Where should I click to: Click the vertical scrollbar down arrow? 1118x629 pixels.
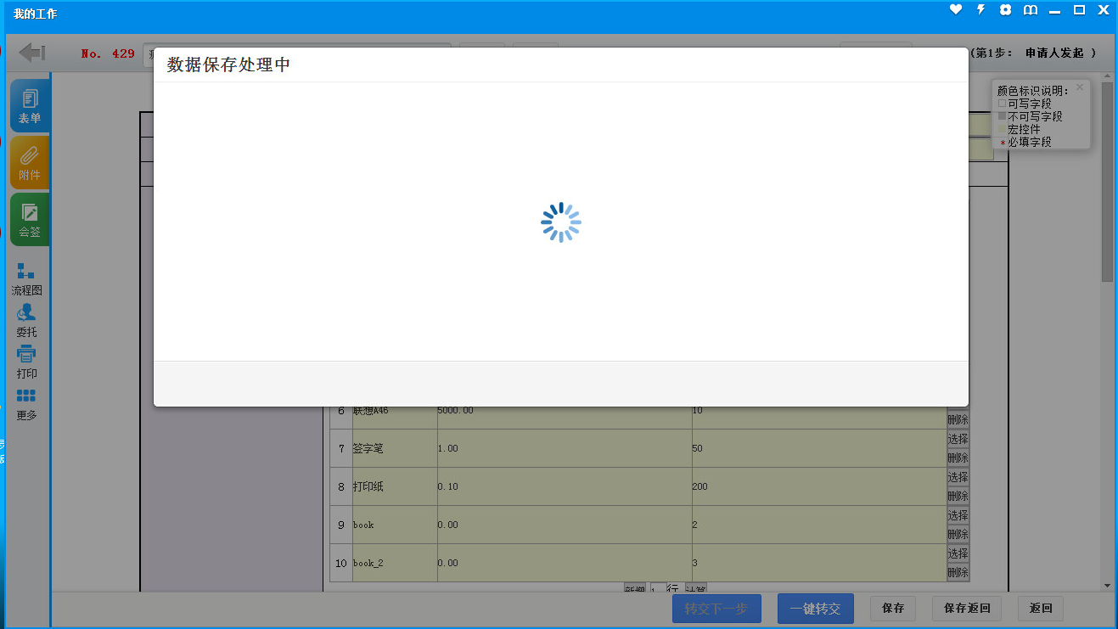[1107, 585]
